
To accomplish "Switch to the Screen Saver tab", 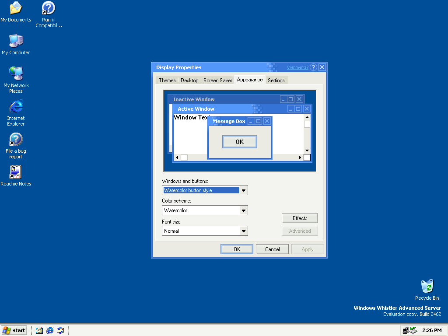I will [x=217, y=80].
